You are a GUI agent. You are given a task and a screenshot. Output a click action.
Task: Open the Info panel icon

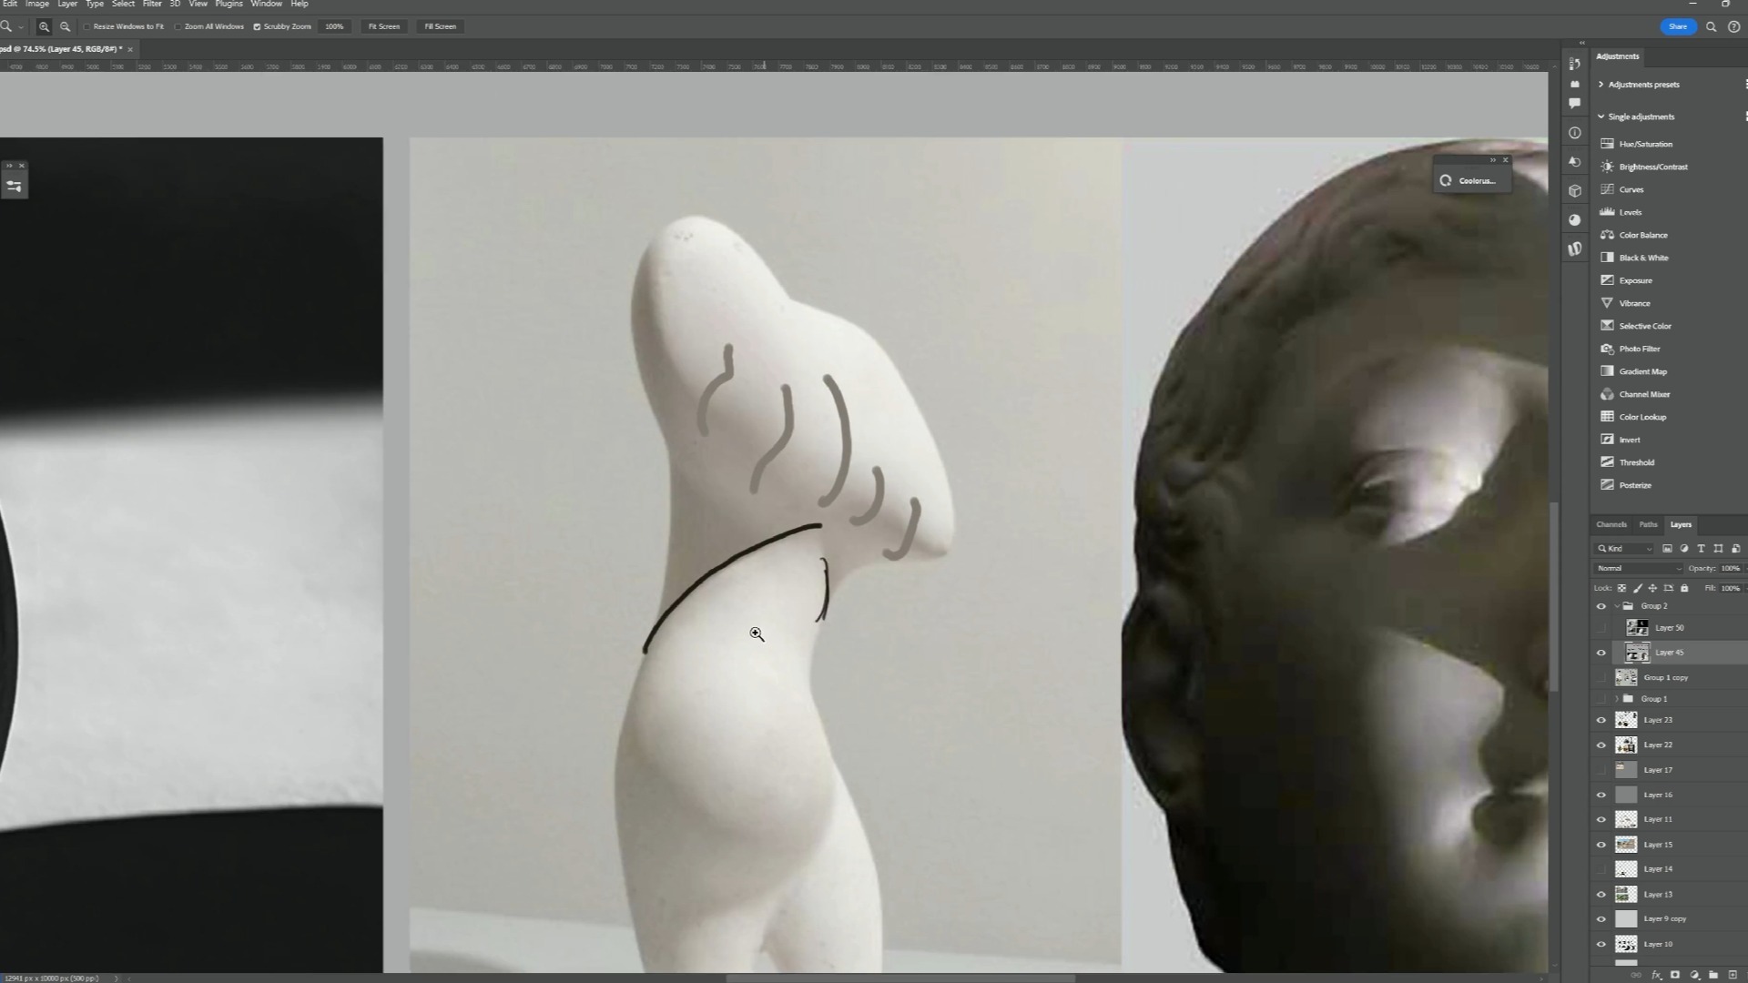(x=1575, y=133)
